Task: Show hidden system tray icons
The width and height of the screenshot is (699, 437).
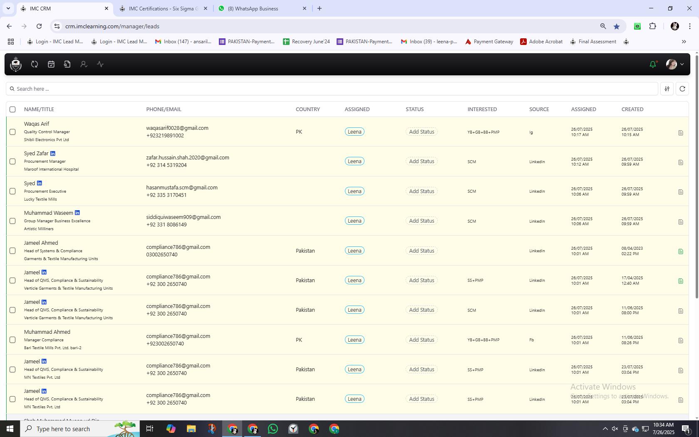Action: click(x=605, y=429)
